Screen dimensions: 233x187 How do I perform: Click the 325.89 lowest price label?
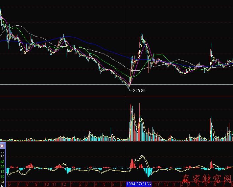(x=139, y=90)
